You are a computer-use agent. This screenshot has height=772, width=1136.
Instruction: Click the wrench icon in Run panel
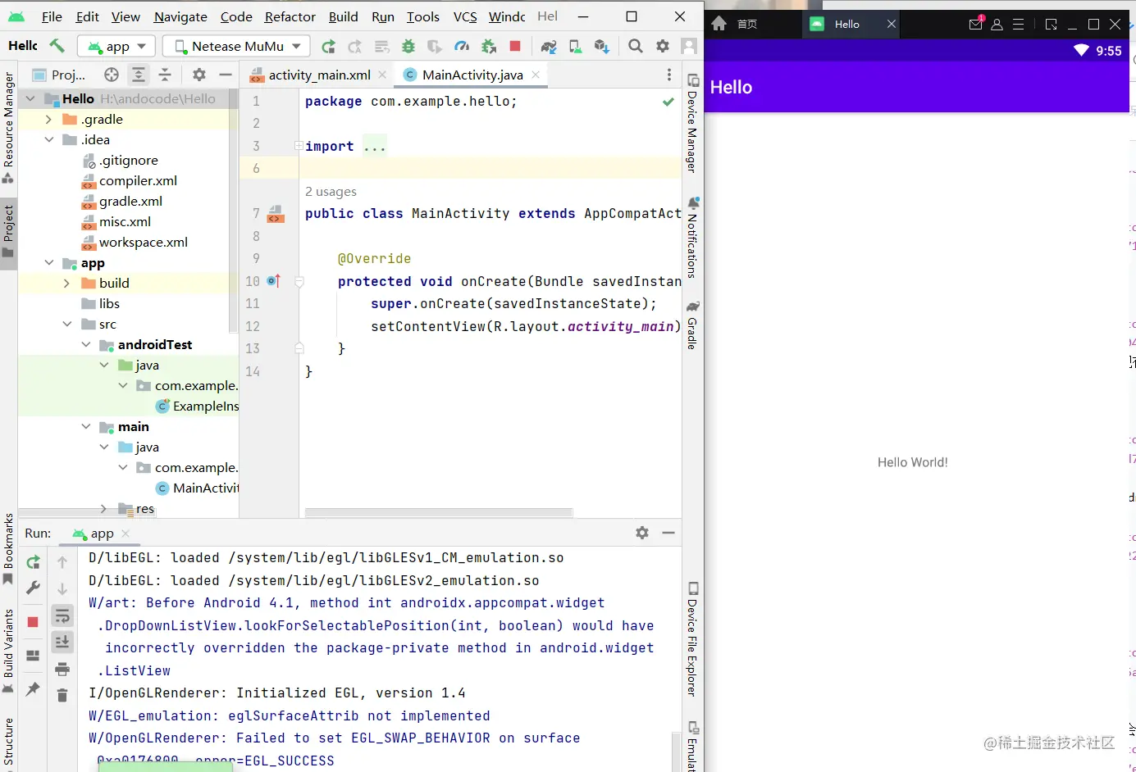pos(33,588)
